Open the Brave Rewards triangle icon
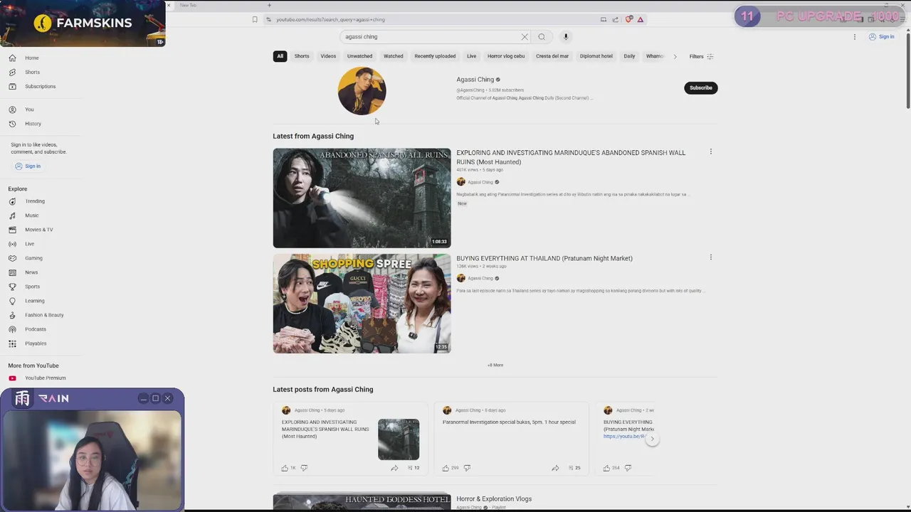Viewport: 911px width, 512px height. [x=641, y=20]
